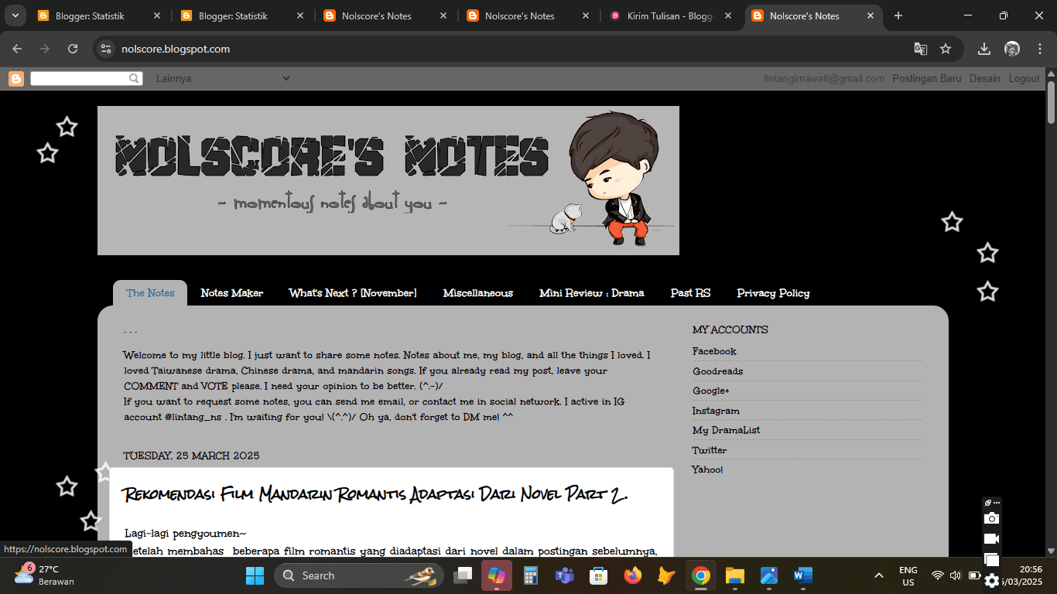This screenshot has width=1057, height=594.
Task: Open the tab search chevron dropdown
Action: click(x=15, y=15)
